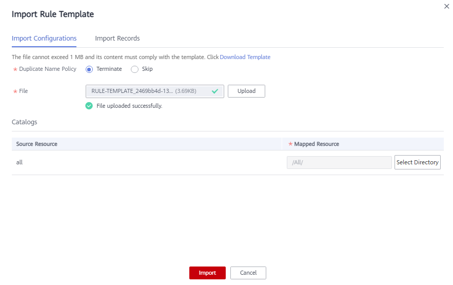
Task: Click the red Import button
Action: pos(207,273)
